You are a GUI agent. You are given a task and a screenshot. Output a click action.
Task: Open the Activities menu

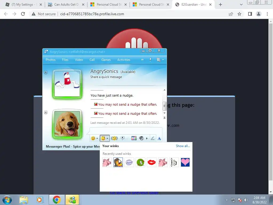pyautogui.click(x=124, y=60)
